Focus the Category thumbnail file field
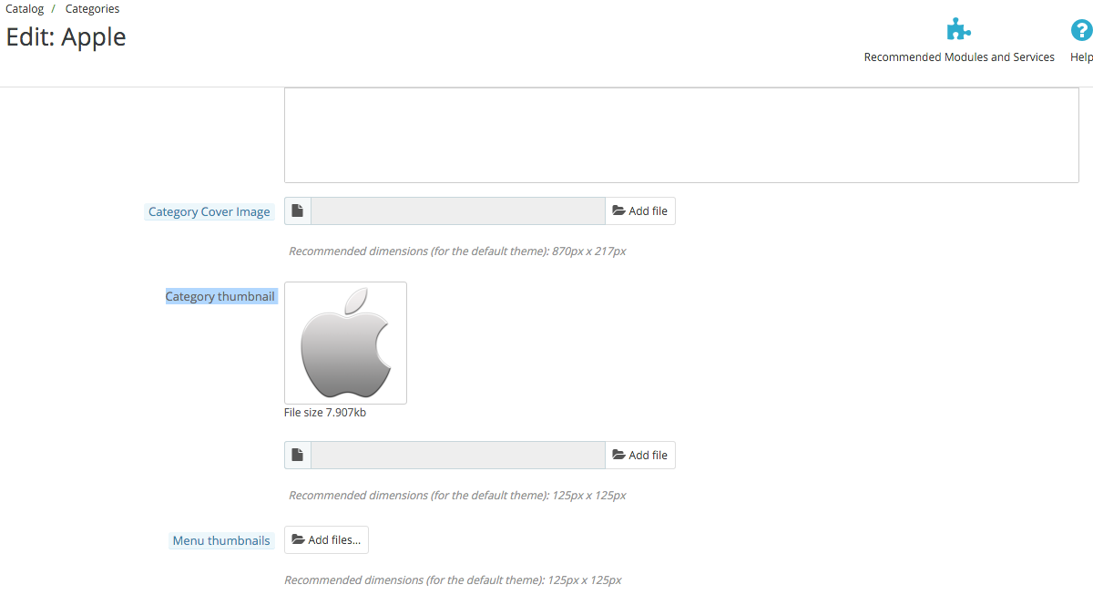Screen dimensions: 1093x605 [x=458, y=455]
